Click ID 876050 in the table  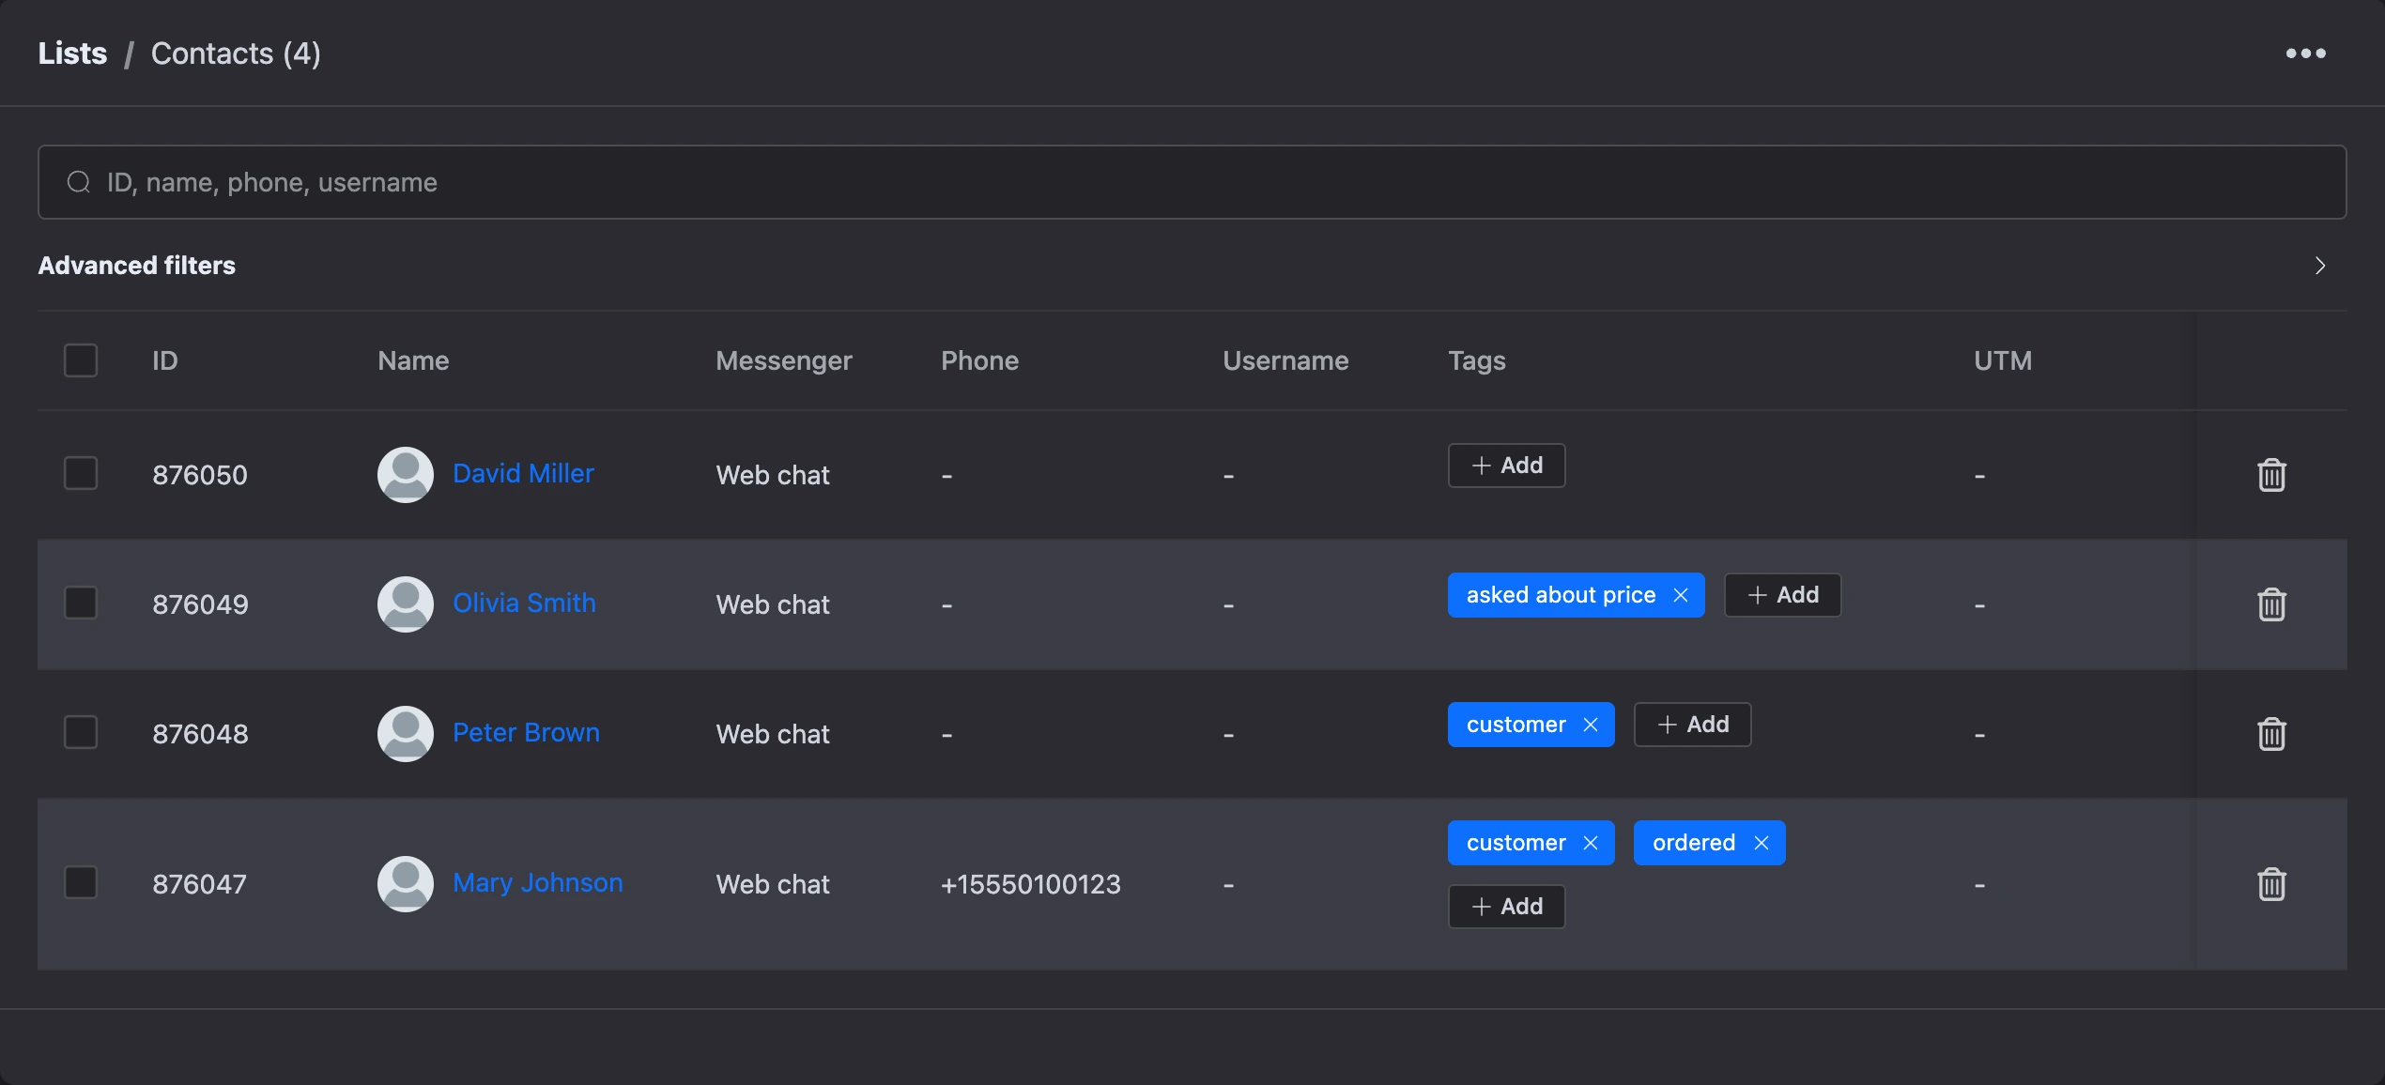[200, 475]
